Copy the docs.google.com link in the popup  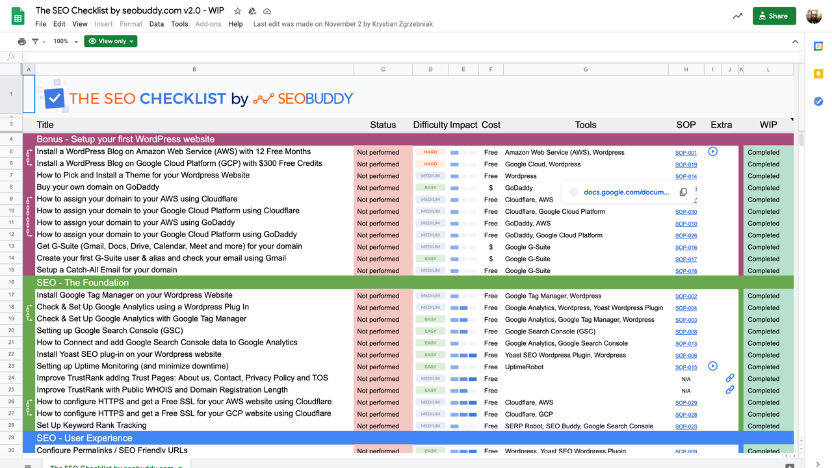pyautogui.click(x=683, y=192)
